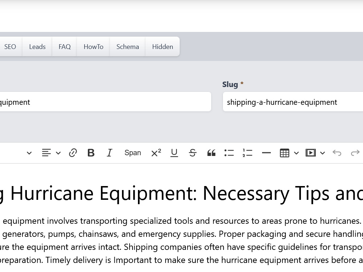Expand the heading style dropdown chevron
363x272 pixels.
[29, 153]
